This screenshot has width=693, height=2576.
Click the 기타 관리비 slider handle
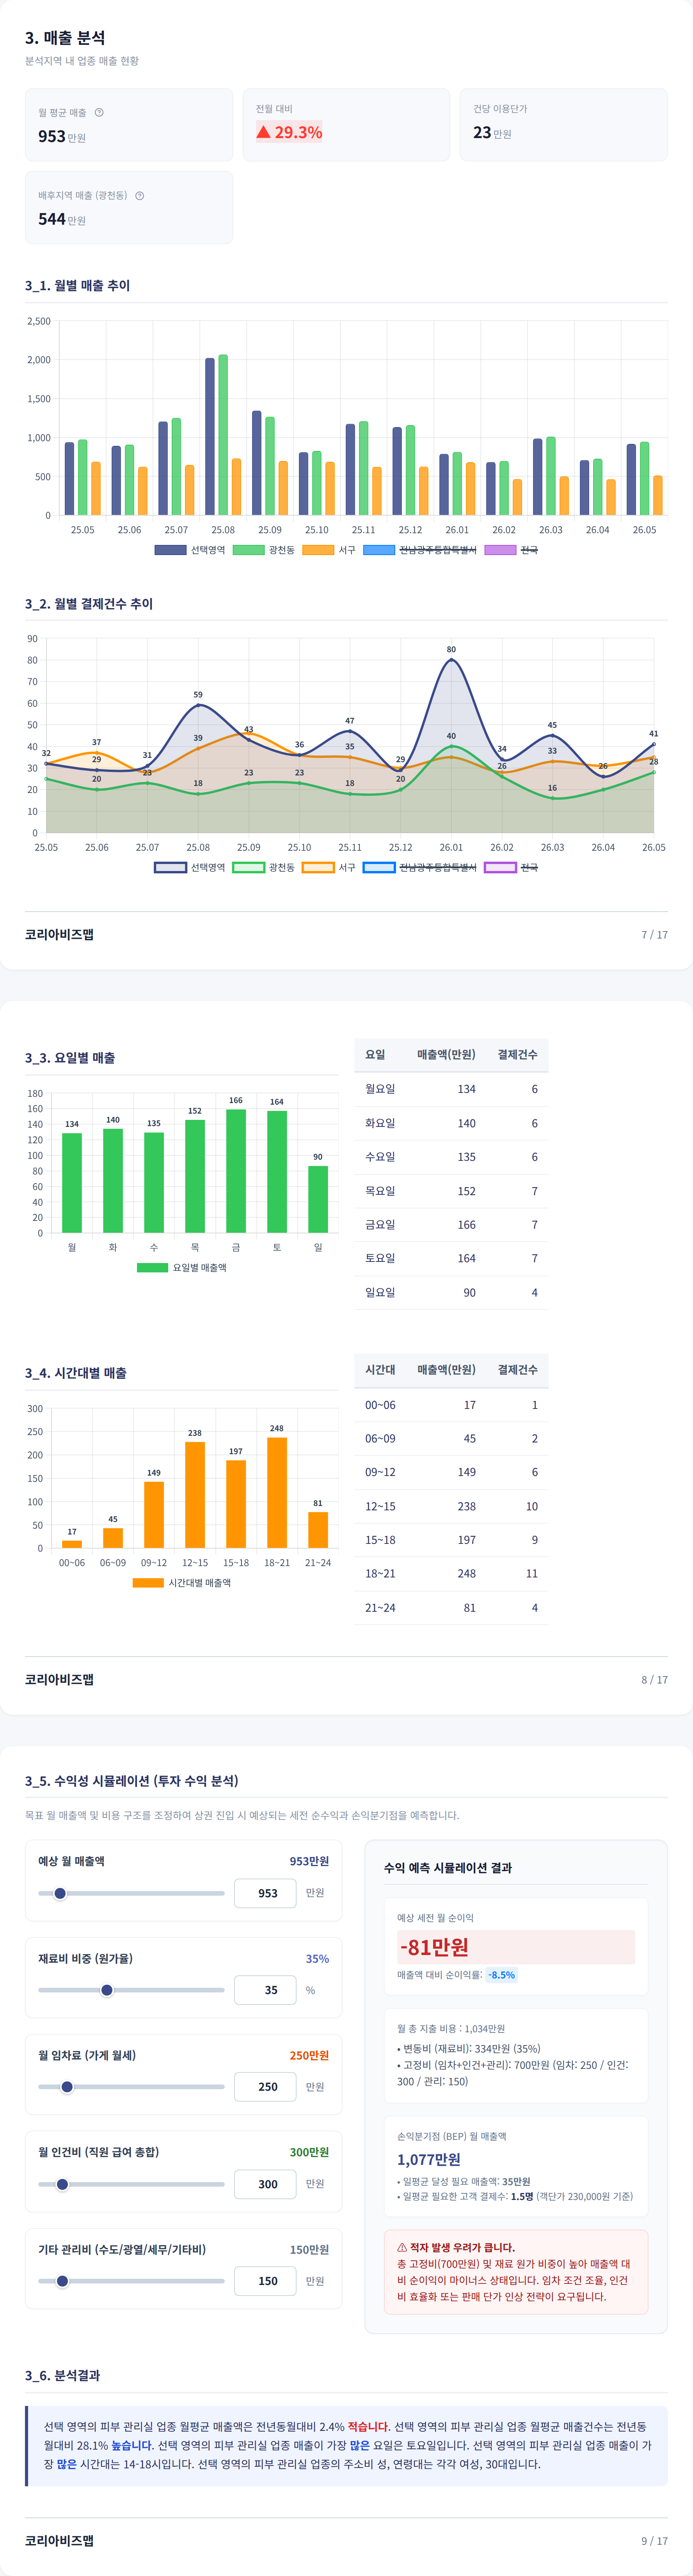click(62, 2281)
